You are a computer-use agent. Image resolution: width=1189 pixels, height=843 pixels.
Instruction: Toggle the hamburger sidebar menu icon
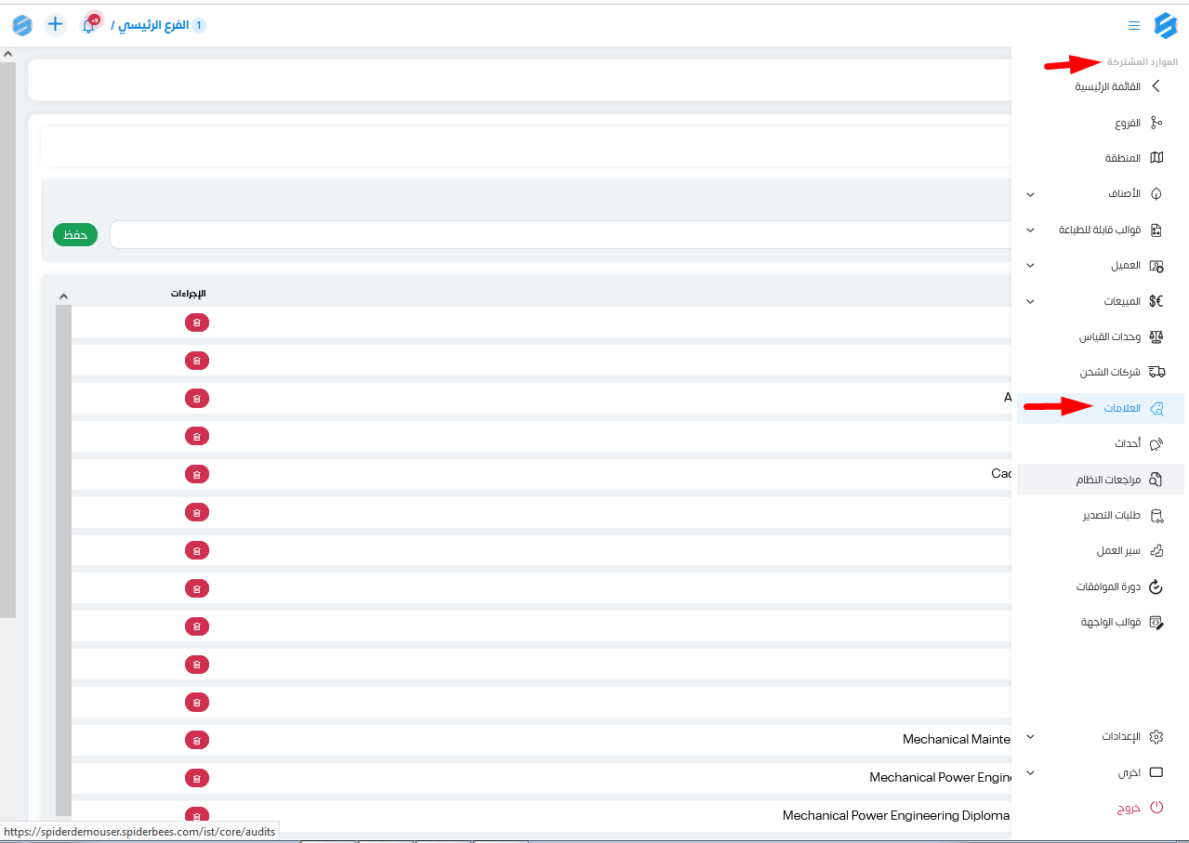[x=1133, y=25]
